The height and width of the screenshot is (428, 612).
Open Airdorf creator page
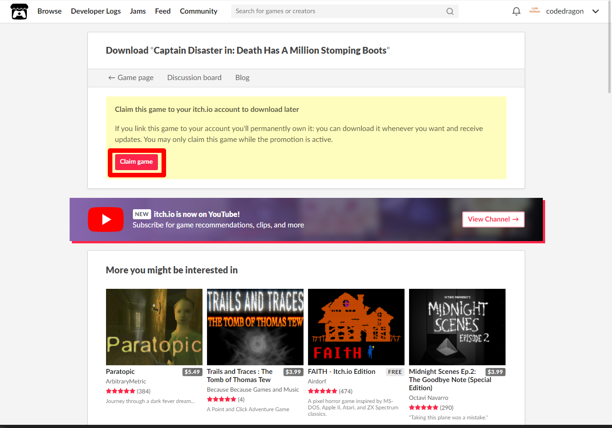(x=317, y=382)
